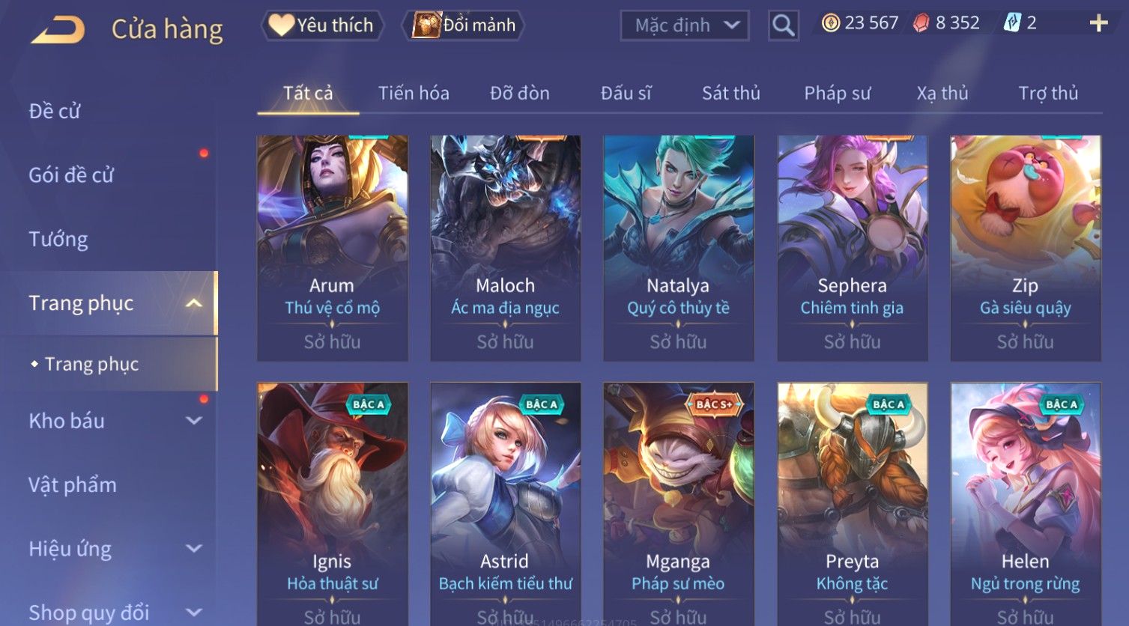Screen dimensions: 1129x626
Task: Switch to the Pháp sư tab
Action: pos(837,93)
